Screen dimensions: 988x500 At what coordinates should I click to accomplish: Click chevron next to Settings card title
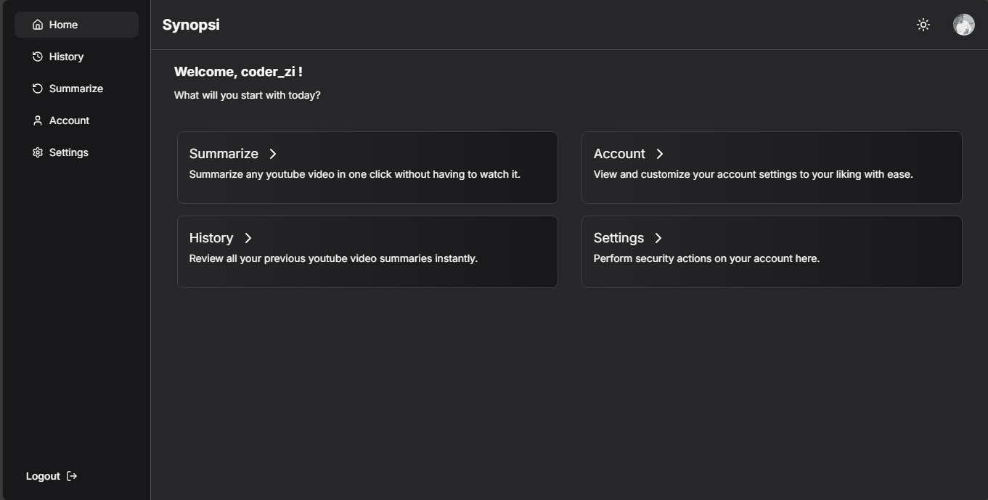tap(658, 238)
